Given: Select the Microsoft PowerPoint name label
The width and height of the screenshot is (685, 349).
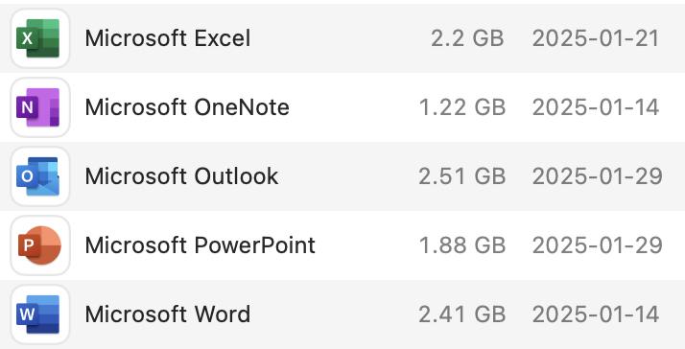Looking at the screenshot, I should pyautogui.click(x=201, y=245).
